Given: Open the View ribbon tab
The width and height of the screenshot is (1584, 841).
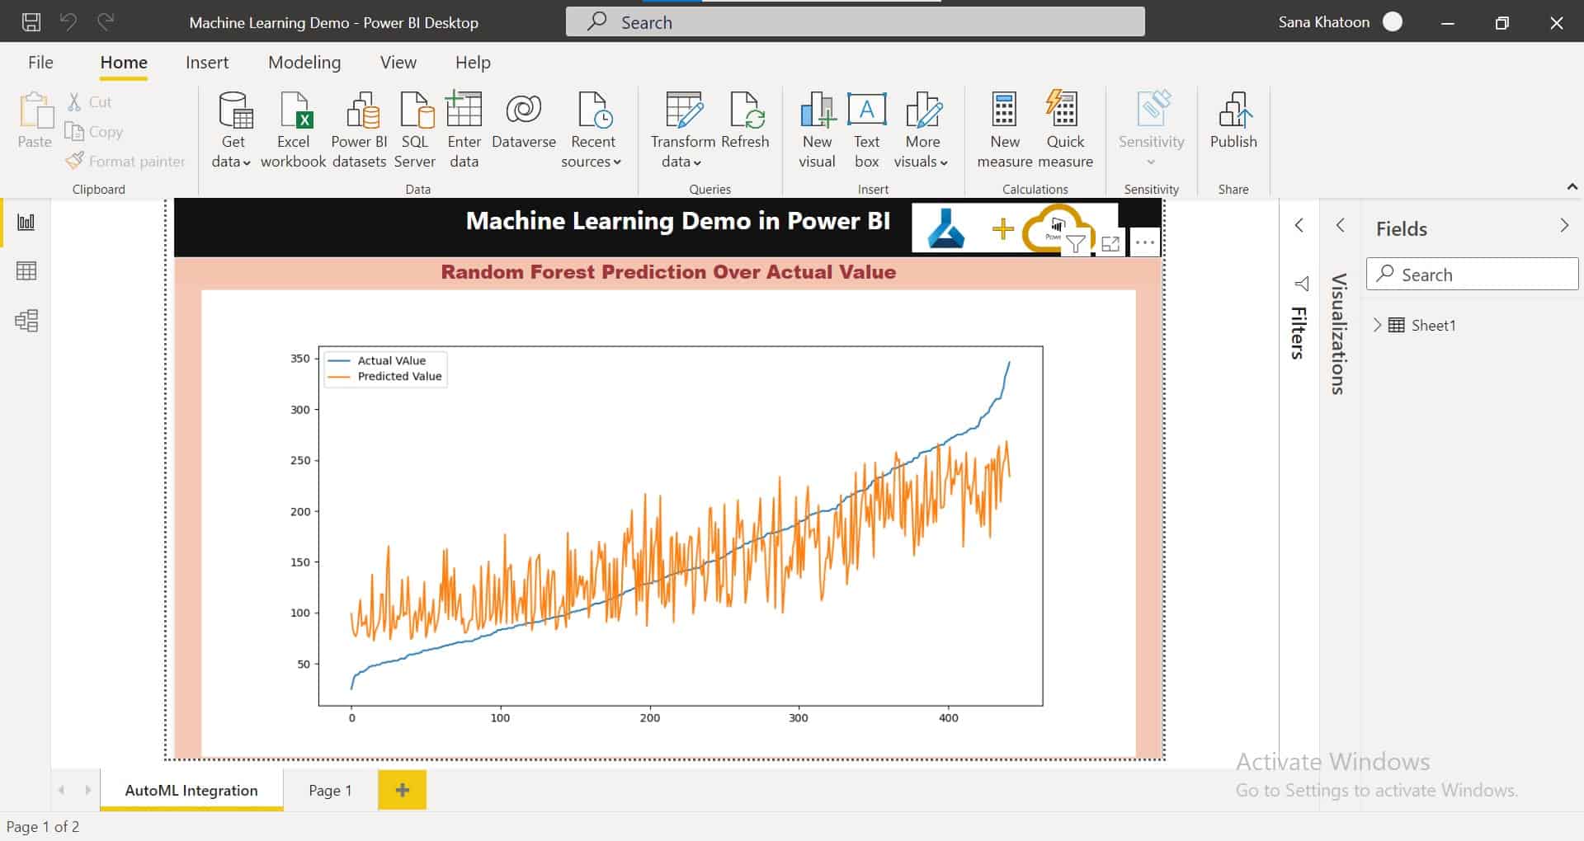Looking at the screenshot, I should 398,63.
